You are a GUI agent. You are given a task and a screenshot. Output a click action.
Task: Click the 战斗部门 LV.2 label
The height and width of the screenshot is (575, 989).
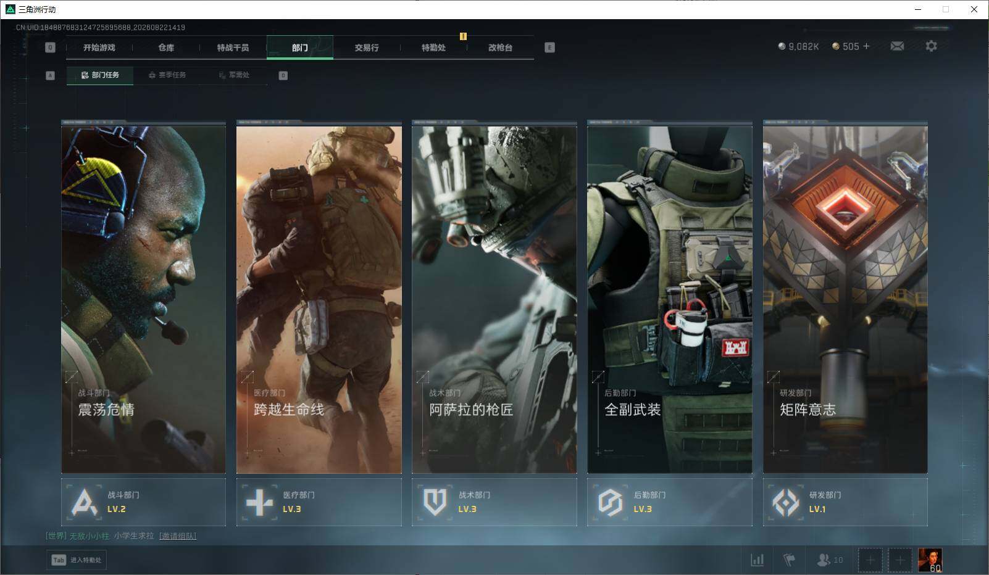(123, 502)
